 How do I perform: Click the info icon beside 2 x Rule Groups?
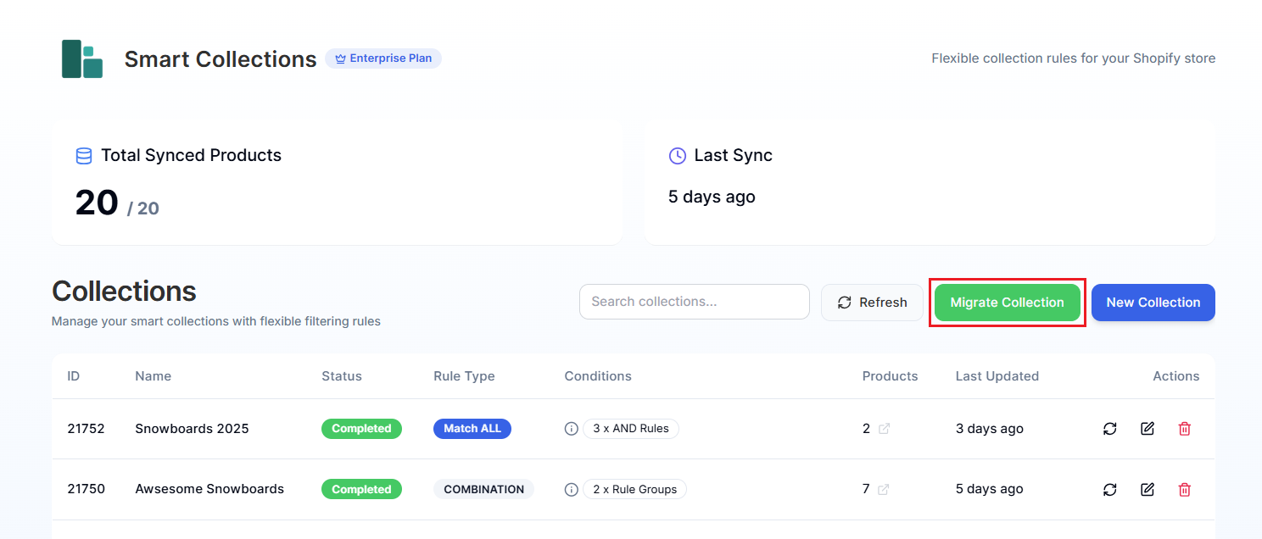pos(571,489)
